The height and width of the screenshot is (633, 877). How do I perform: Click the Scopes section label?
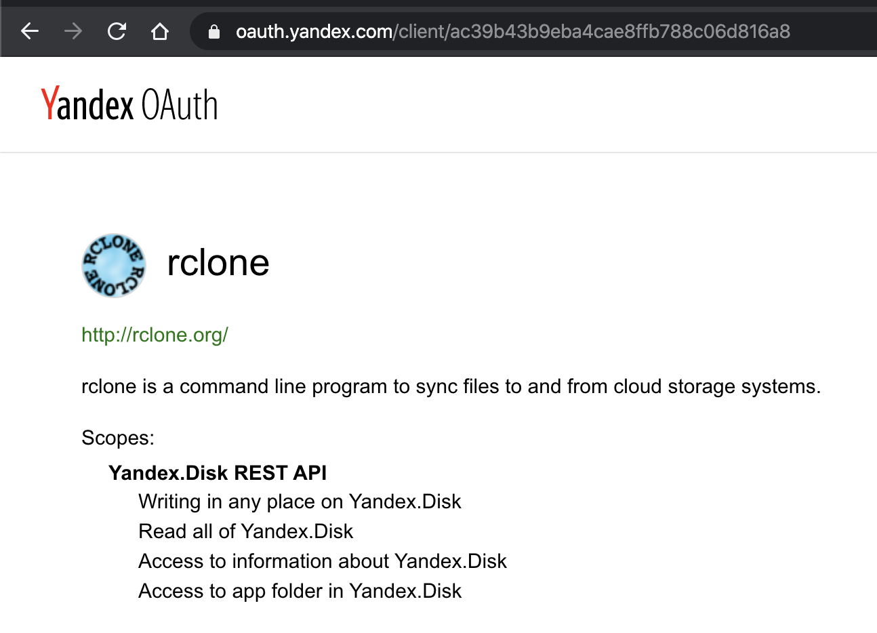coord(117,438)
